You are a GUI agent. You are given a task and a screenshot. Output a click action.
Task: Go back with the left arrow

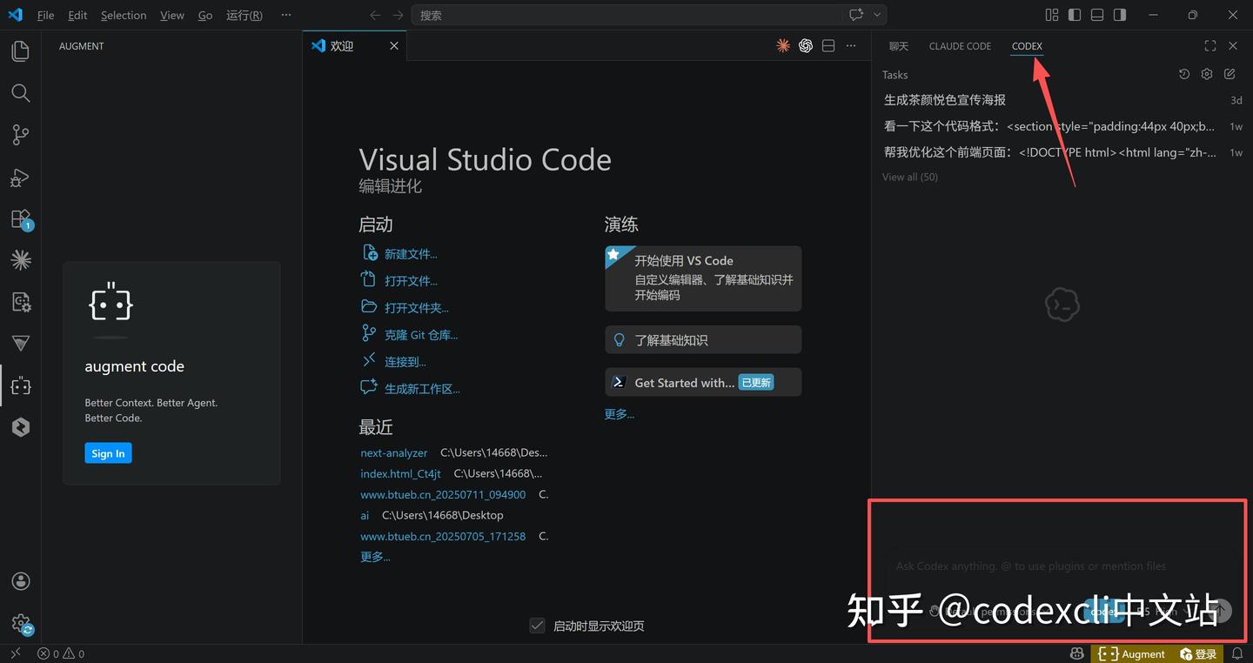click(x=375, y=15)
